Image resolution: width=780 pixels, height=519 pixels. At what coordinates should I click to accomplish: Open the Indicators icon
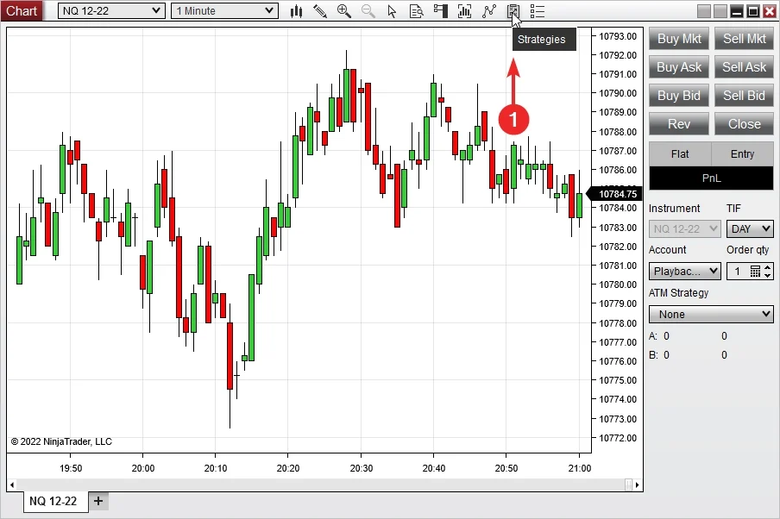tap(489, 11)
